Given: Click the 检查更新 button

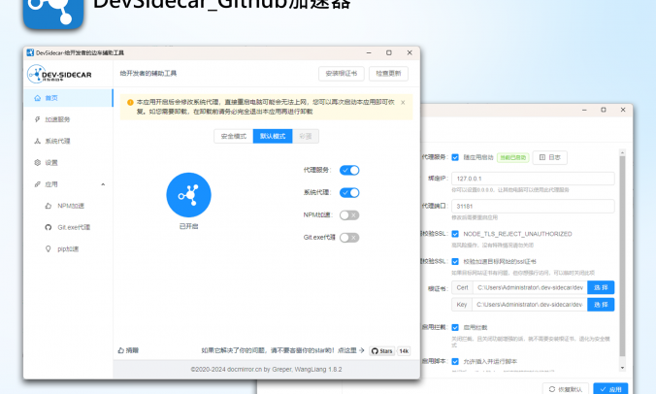Looking at the screenshot, I should click(389, 73).
